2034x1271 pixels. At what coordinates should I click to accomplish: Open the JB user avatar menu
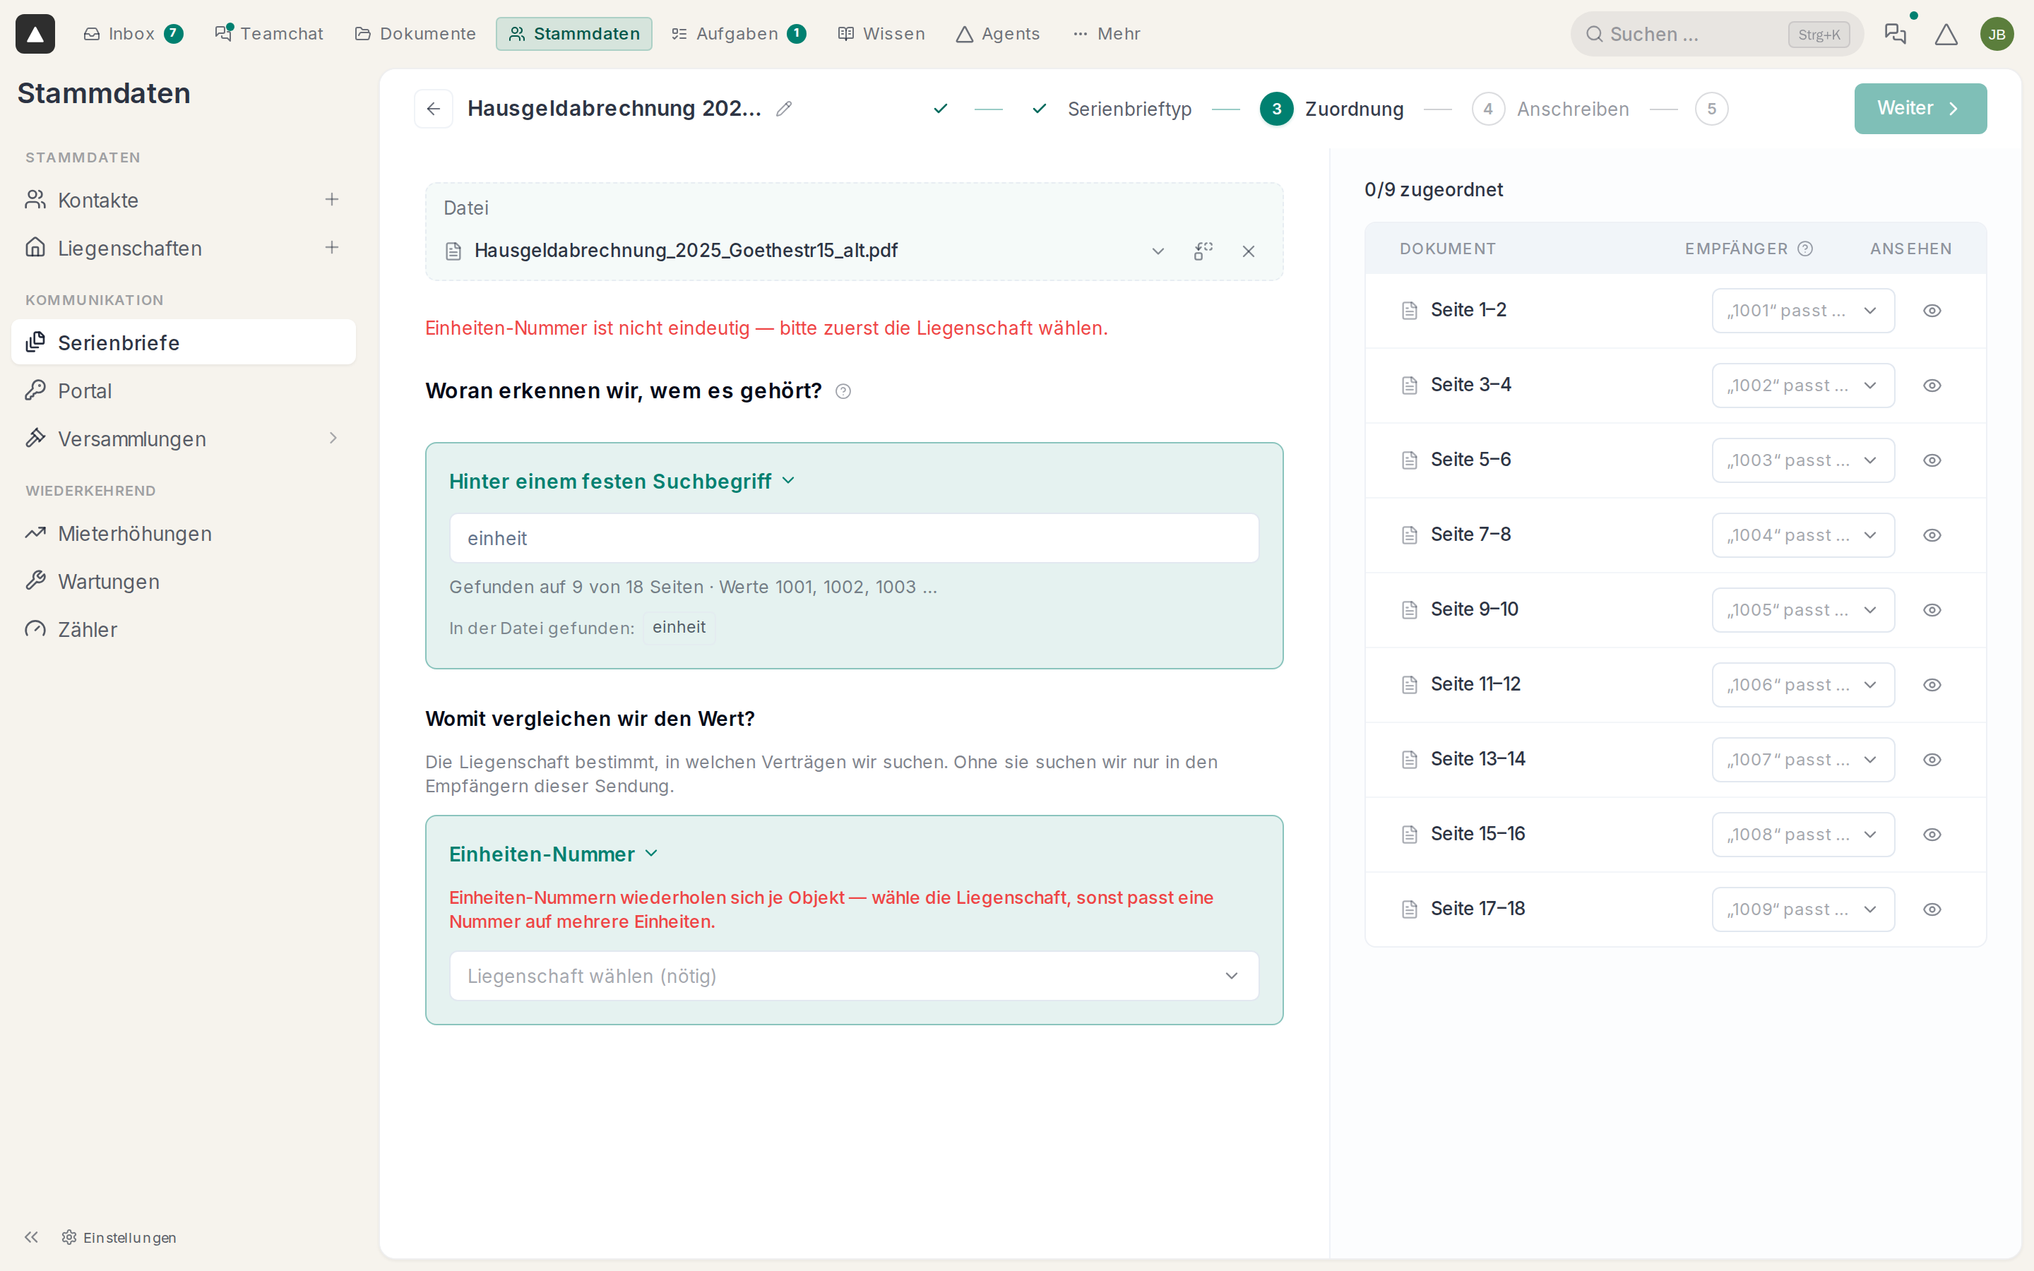pos(1997,34)
